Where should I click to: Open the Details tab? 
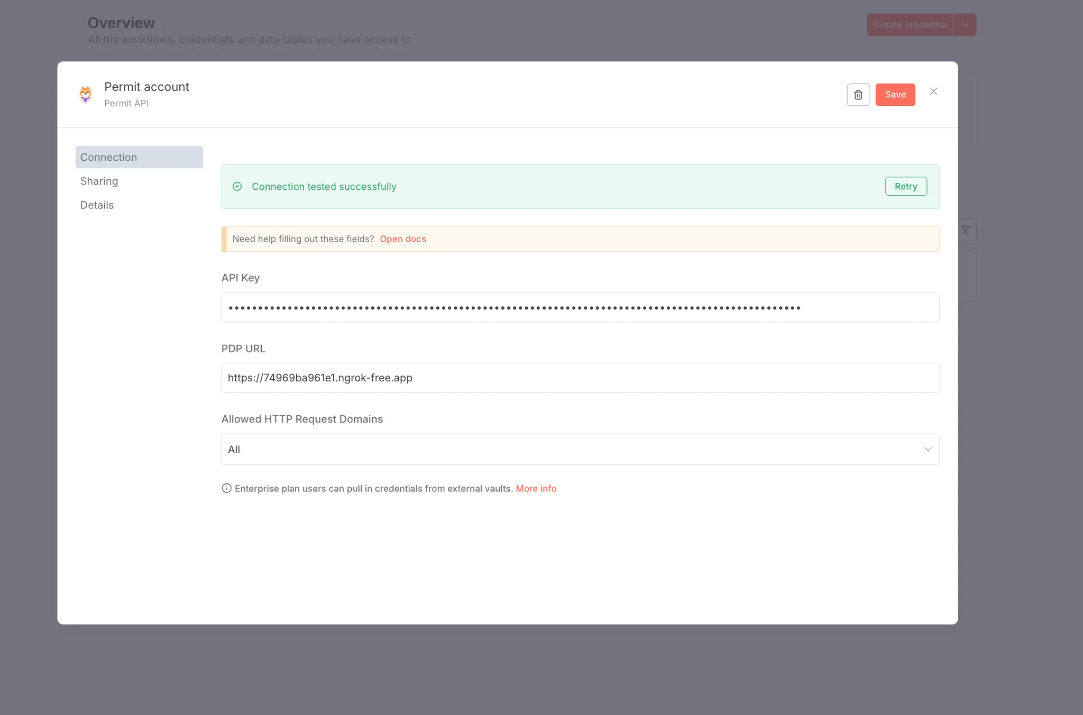click(97, 205)
